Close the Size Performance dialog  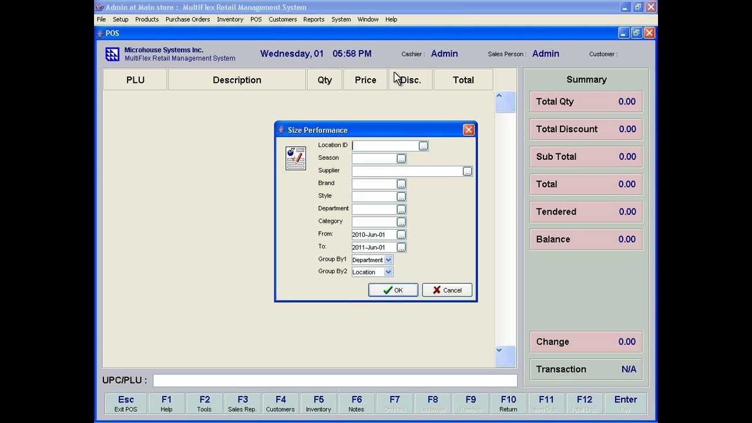[x=468, y=130]
